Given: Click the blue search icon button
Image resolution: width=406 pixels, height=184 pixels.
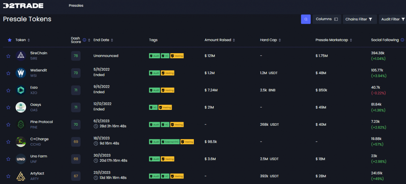Looking at the screenshot, I should coord(306,19).
